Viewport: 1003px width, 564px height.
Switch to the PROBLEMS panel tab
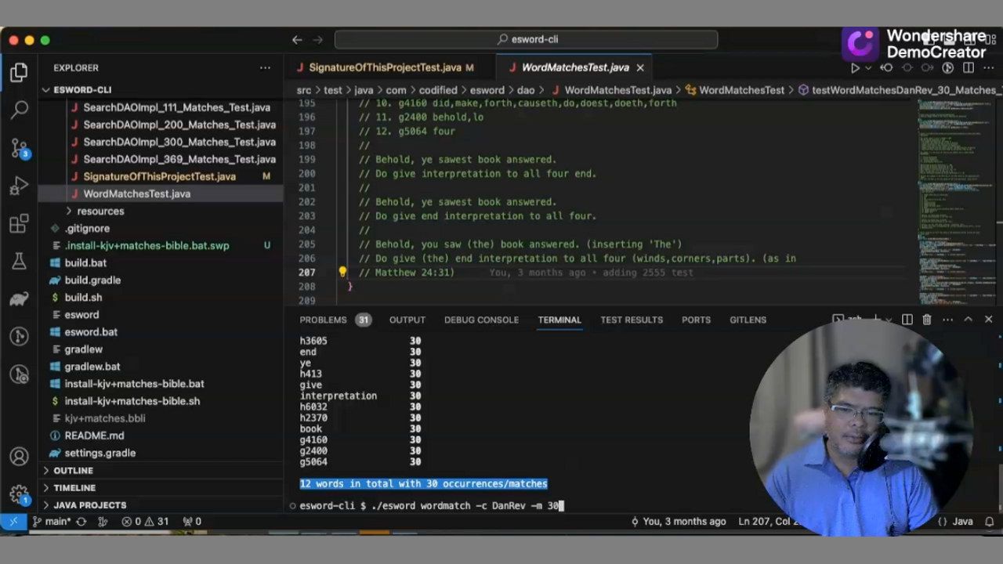[323, 320]
